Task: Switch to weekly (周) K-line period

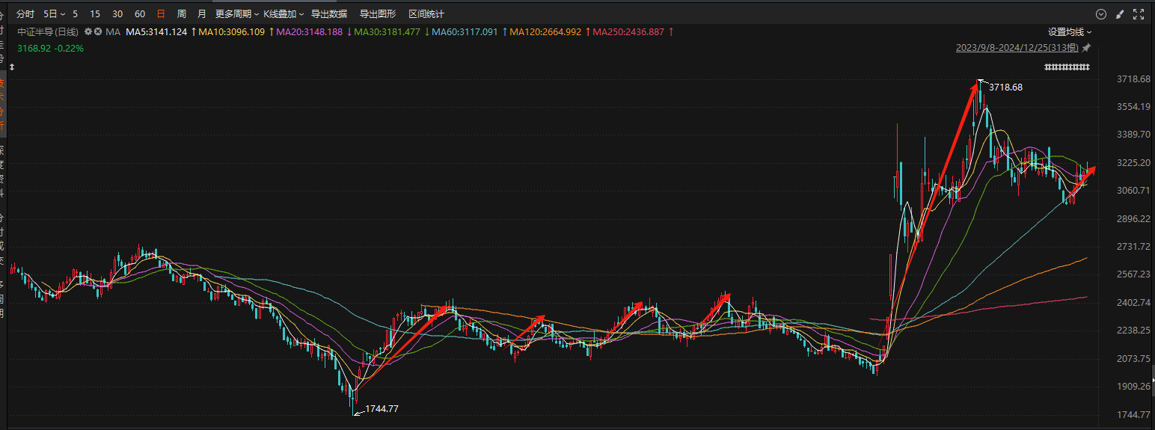Action: pyautogui.click(x=182, y=14)
